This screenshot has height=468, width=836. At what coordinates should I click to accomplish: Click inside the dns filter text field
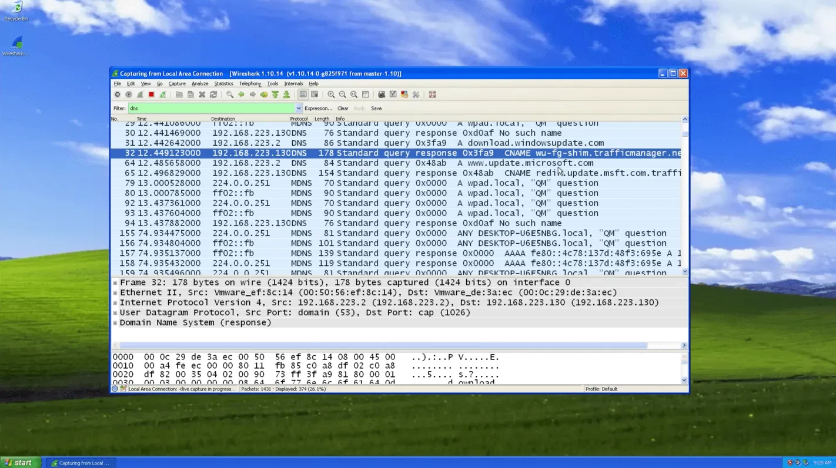(x=212, y=109)
